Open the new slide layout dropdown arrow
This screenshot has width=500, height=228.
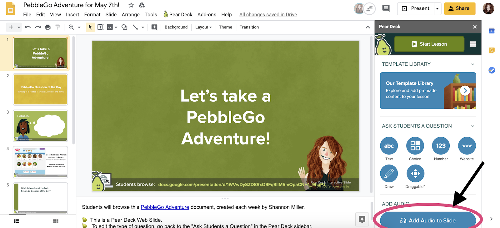(x=19, y=27)
